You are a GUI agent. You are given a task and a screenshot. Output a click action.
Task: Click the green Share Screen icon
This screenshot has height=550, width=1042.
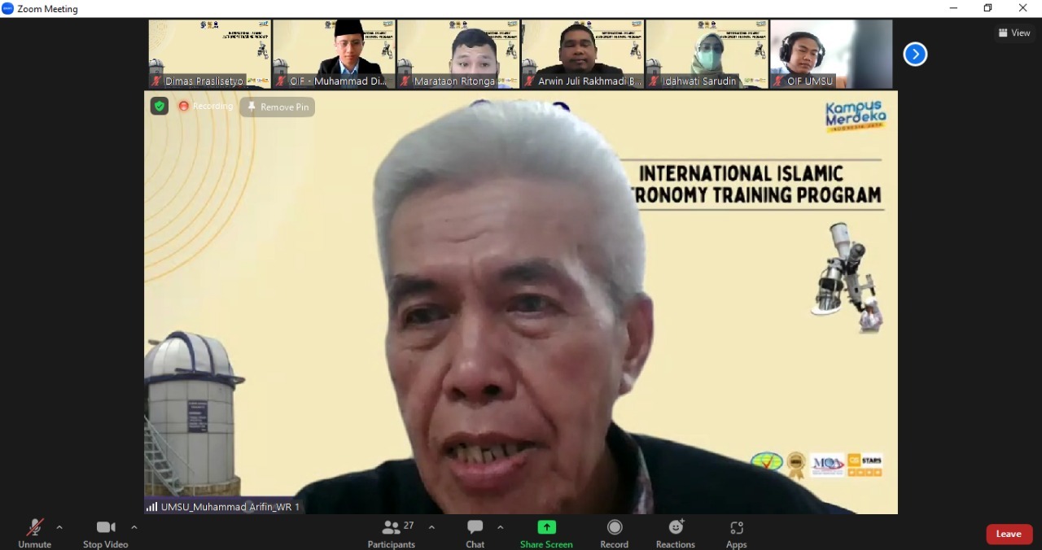[546, 527]
